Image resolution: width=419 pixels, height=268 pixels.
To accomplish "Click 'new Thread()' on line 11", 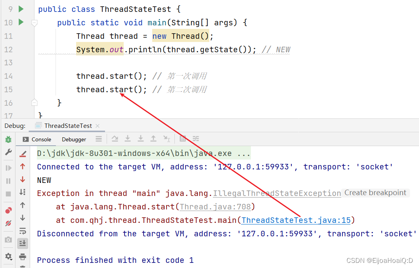I will [180, 36].
